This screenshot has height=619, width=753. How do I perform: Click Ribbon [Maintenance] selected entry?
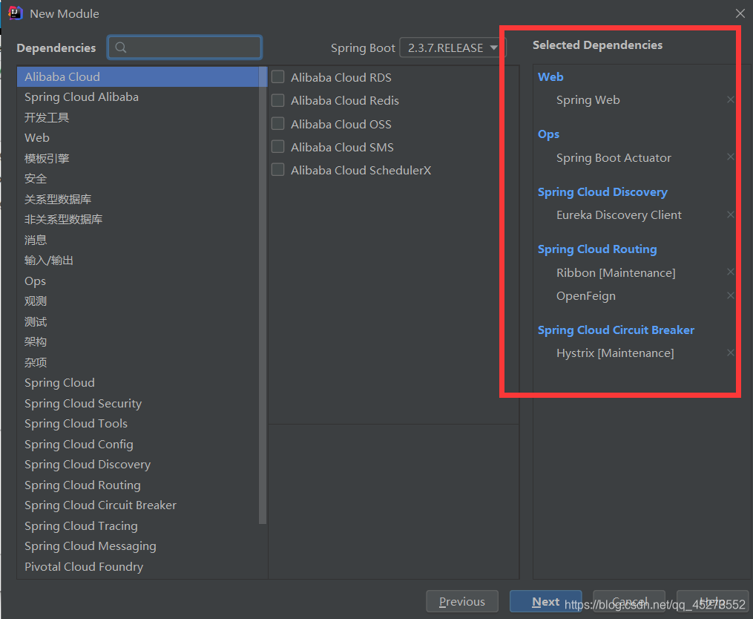click(x=616, y=272)
